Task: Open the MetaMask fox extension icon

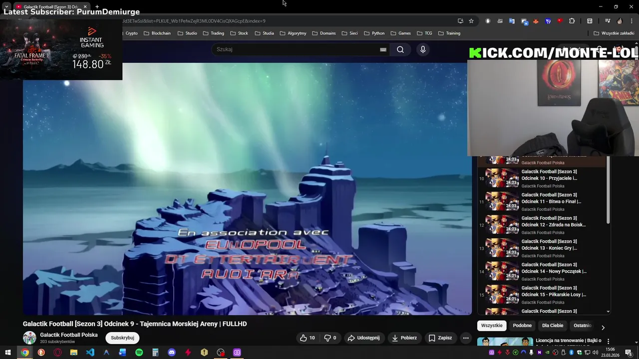Action: click(x=536, y=21)
